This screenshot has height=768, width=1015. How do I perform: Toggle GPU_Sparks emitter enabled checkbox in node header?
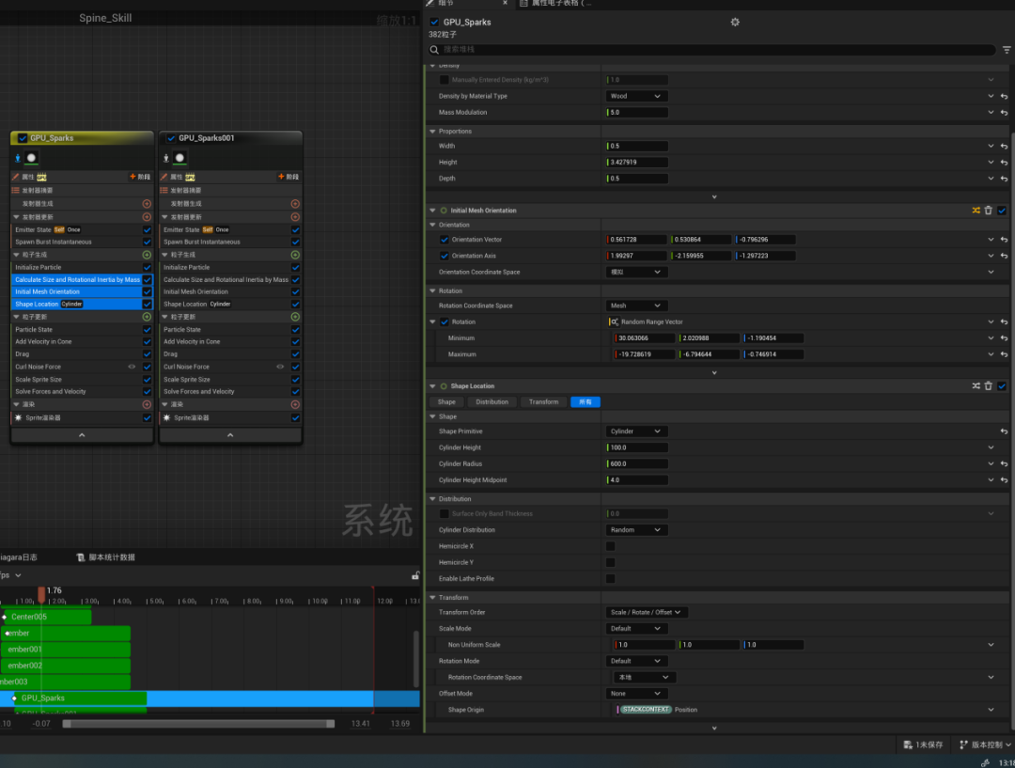(x=23, y=138)
